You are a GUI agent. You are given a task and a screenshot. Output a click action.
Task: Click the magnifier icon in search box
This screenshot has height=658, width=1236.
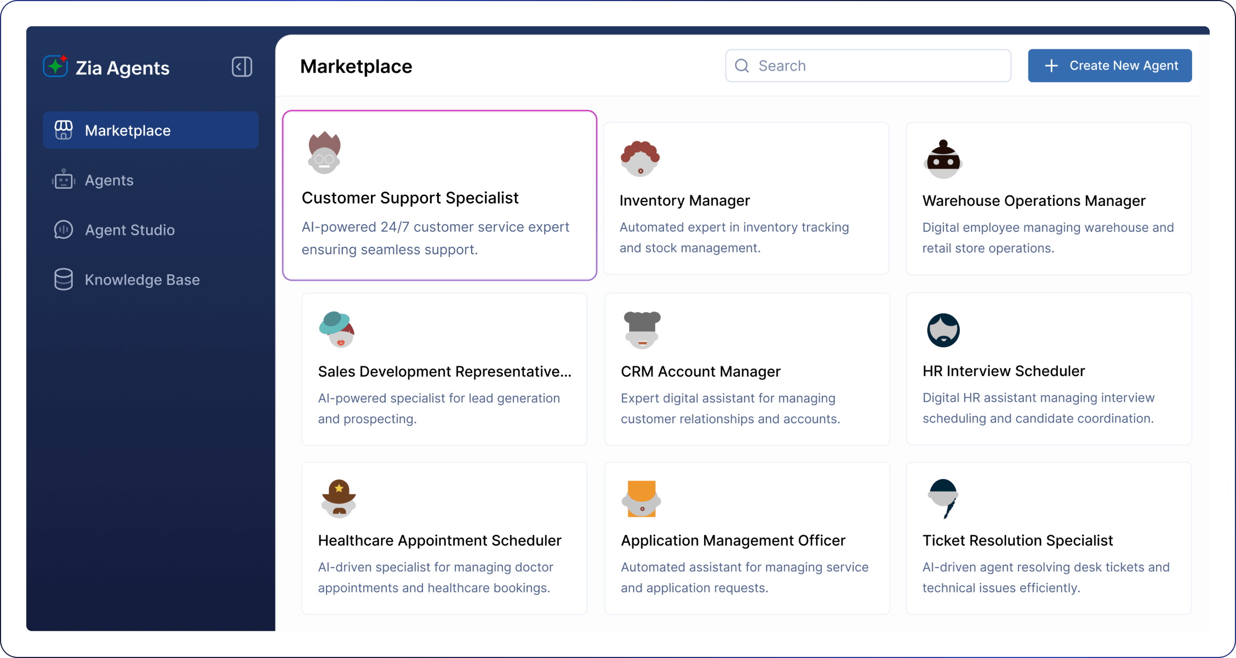click(x=742, y=66)
